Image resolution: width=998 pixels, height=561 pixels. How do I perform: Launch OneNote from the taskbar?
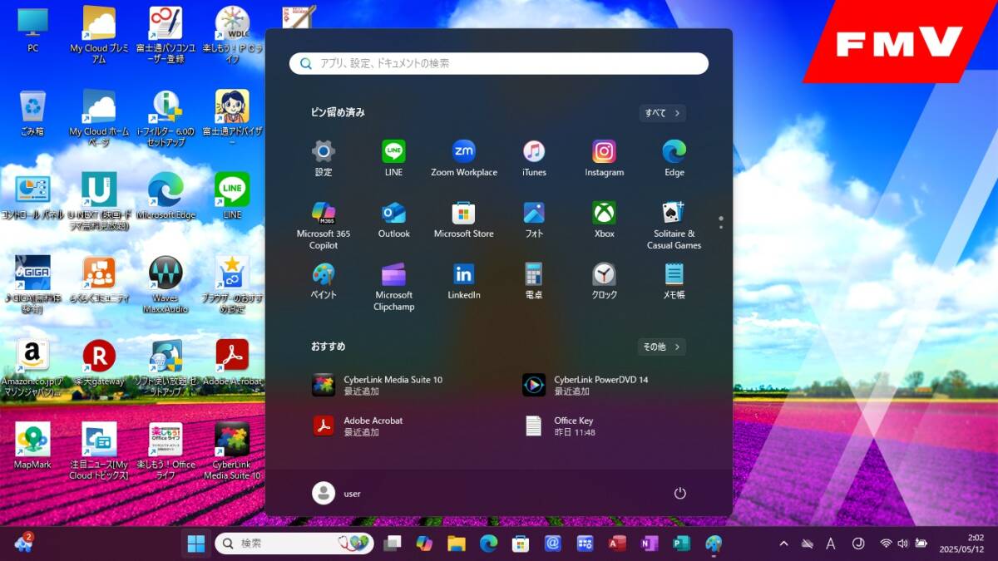pyautogui.click(x=650, y=544)
